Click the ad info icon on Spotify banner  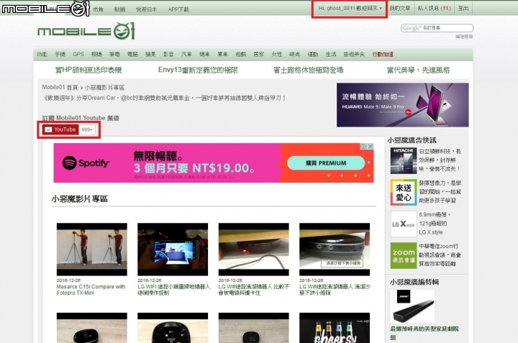point(363,146)
